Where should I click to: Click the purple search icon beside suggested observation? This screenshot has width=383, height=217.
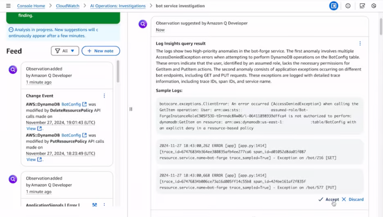click(142, 24)
